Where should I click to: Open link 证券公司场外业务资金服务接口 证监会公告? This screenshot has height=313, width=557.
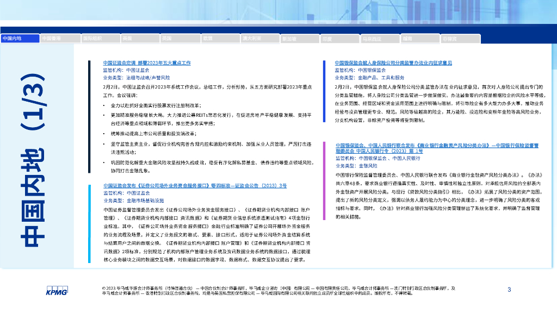195,186
